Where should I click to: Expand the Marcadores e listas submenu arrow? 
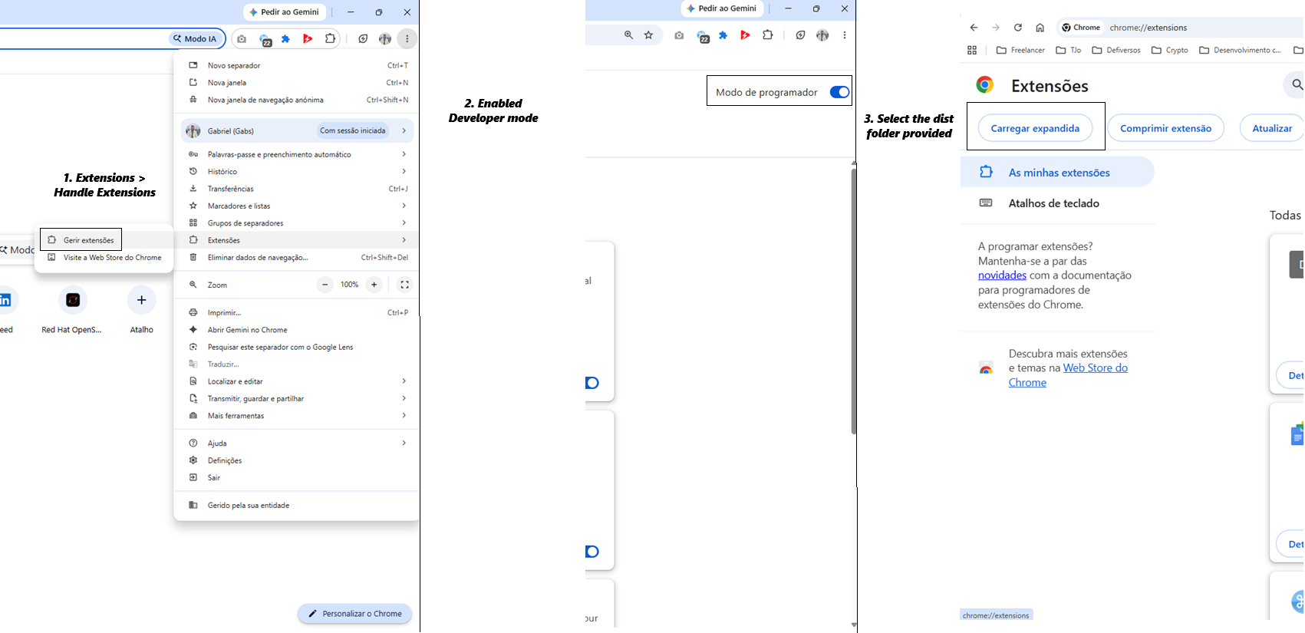pos(404,206)
